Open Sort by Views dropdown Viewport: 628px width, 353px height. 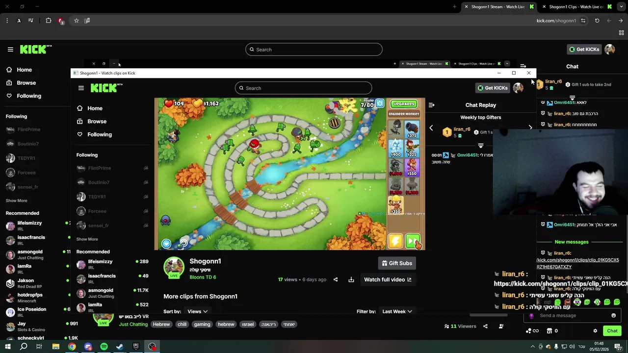click(x=197, y=311)
